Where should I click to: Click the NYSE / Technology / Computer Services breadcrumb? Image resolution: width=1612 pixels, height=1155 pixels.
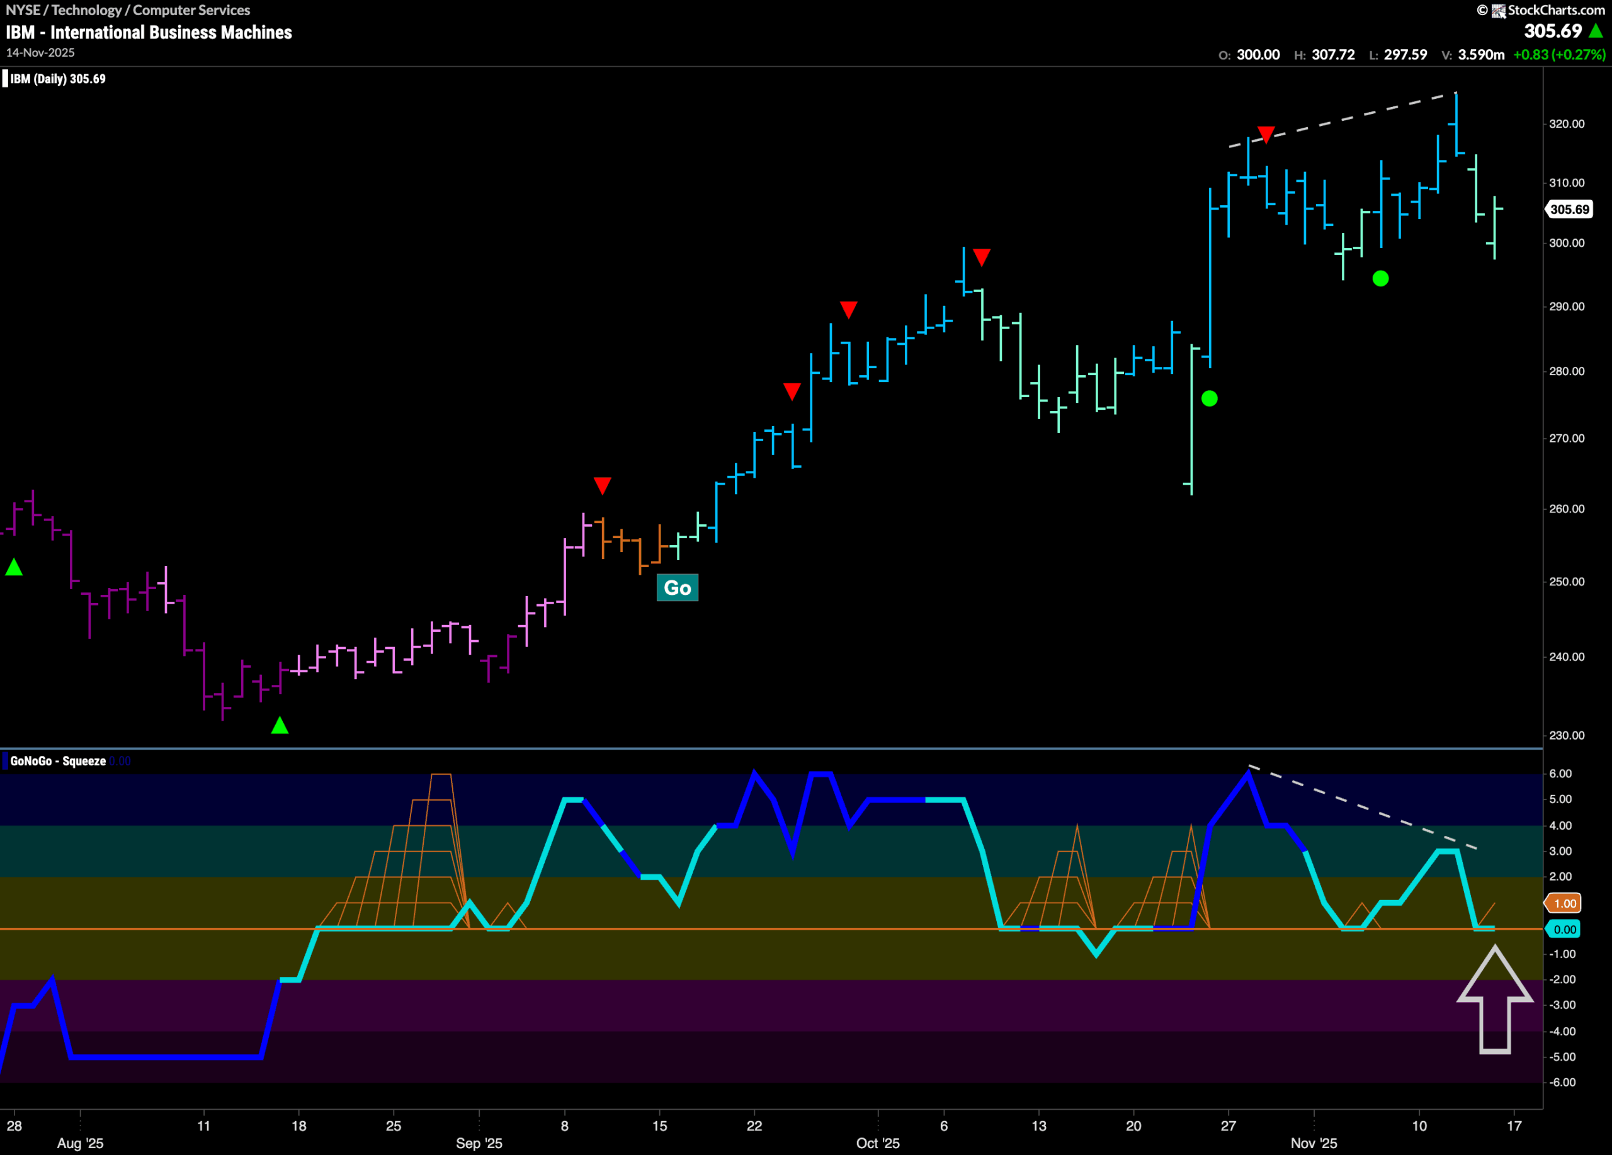point(128,10)
